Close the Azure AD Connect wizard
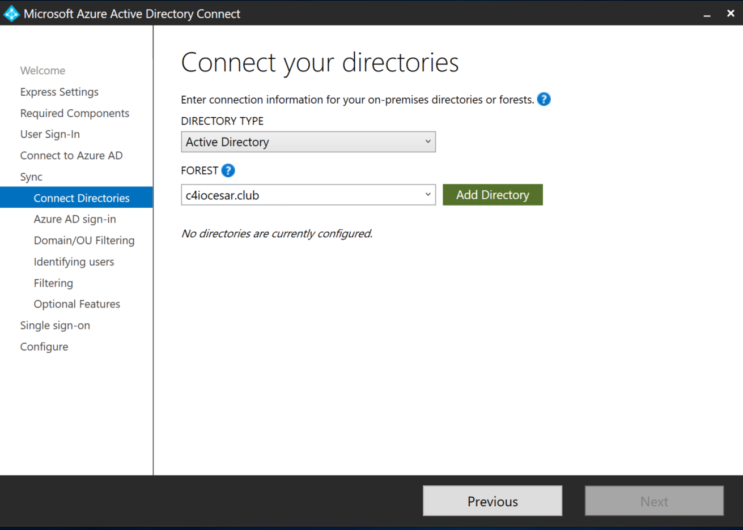Viewport: 743px width, 530px height. click(x=731, y=14)
